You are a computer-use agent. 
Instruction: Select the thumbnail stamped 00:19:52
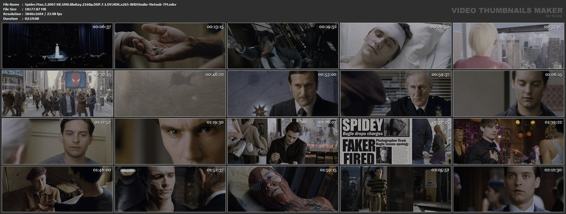[x=283, y=46]
